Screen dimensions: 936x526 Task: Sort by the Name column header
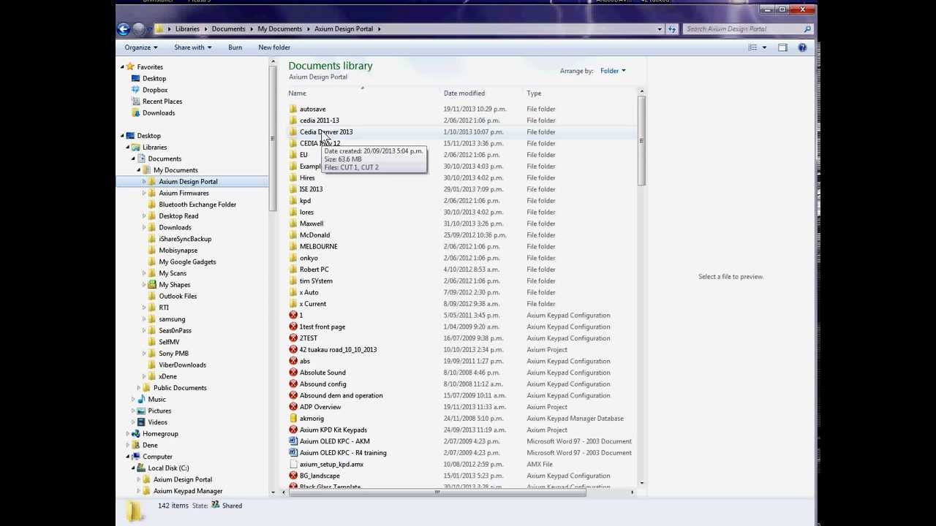(x=297, y=93)
